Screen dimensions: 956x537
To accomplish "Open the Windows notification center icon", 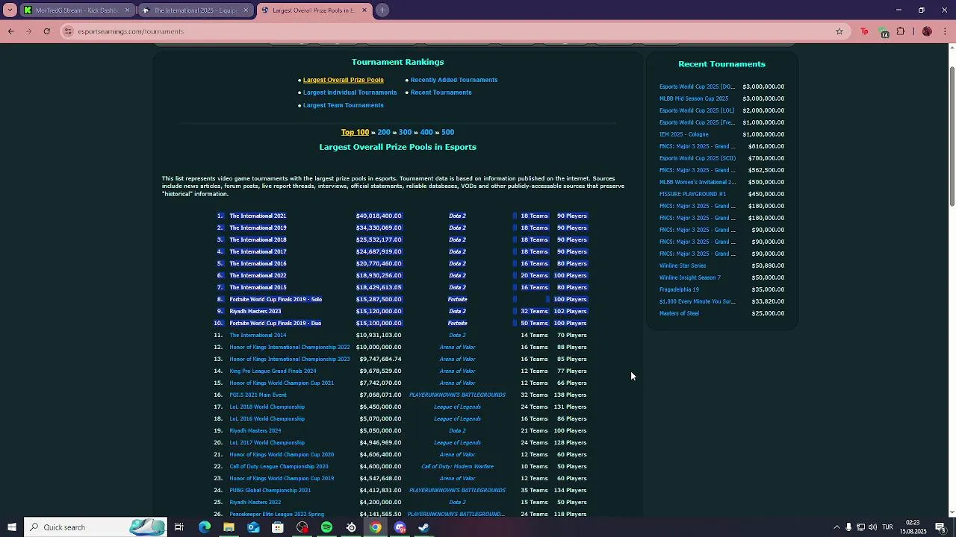I will coord(940,527).
